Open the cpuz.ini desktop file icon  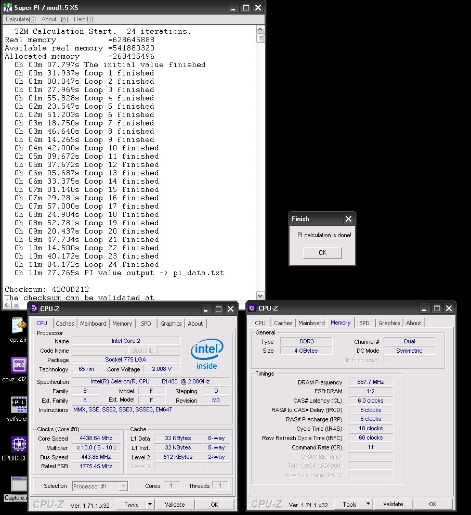[x=18, y=326]
